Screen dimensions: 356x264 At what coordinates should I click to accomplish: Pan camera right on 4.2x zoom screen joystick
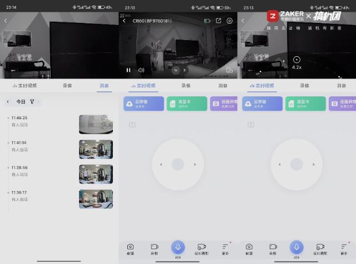point(314,164)
